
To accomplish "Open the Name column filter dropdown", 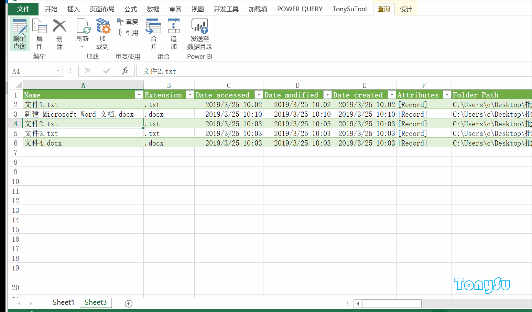I will 139,94.
